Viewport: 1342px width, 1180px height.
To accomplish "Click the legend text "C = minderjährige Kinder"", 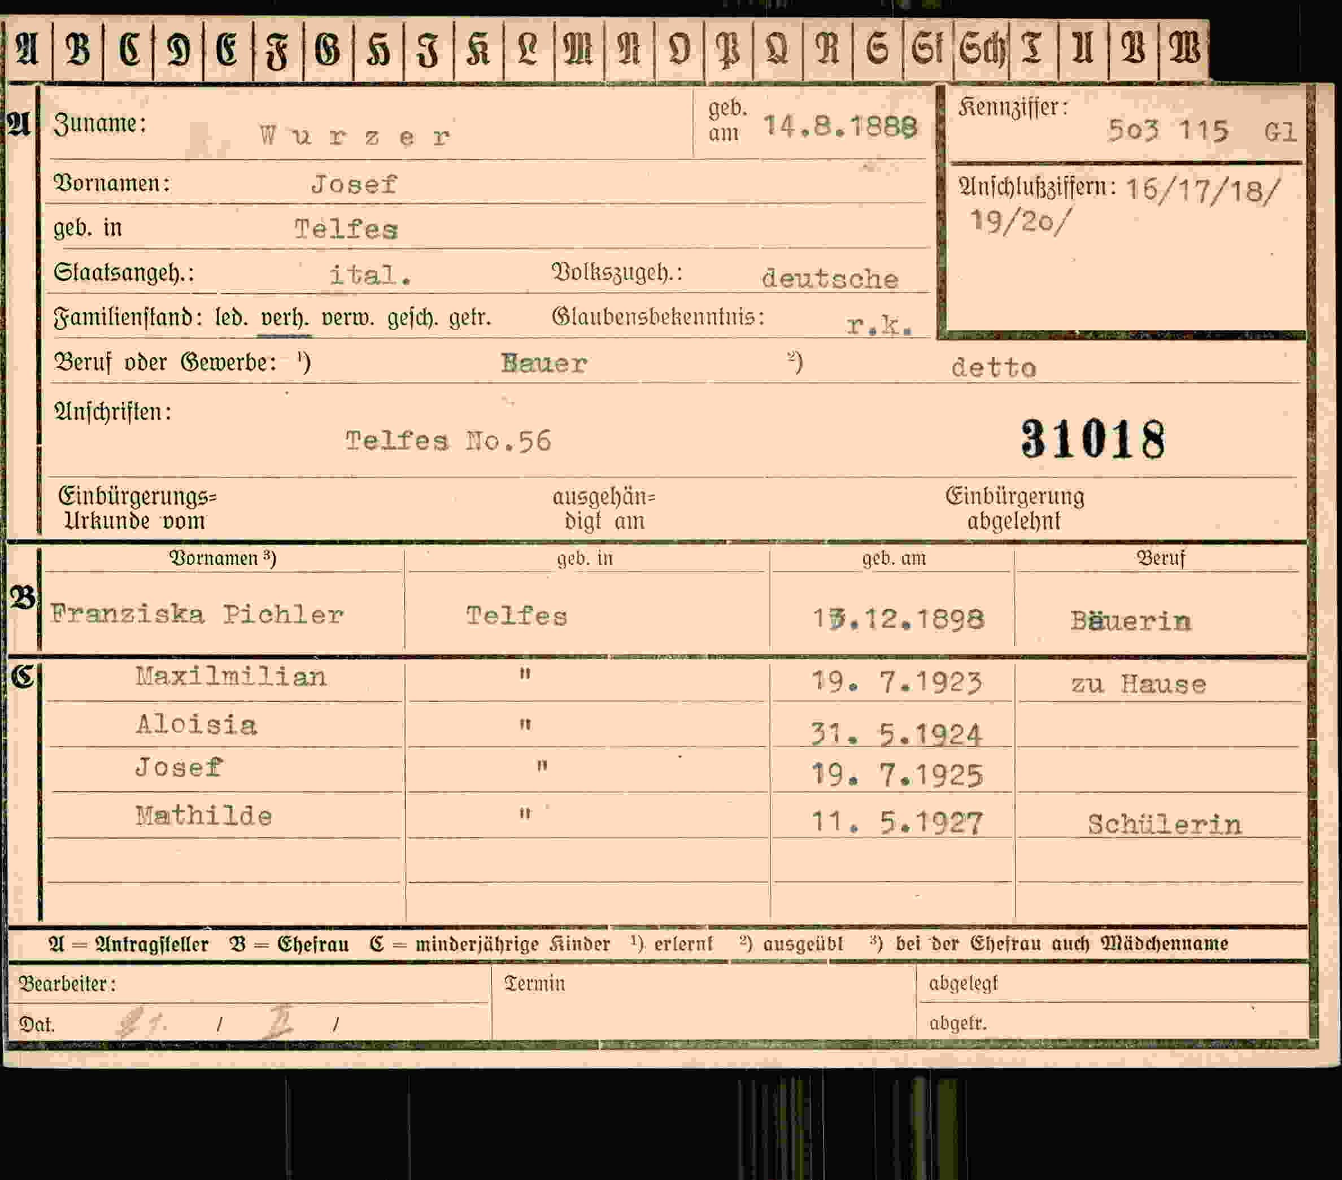I will click(490, 944).
